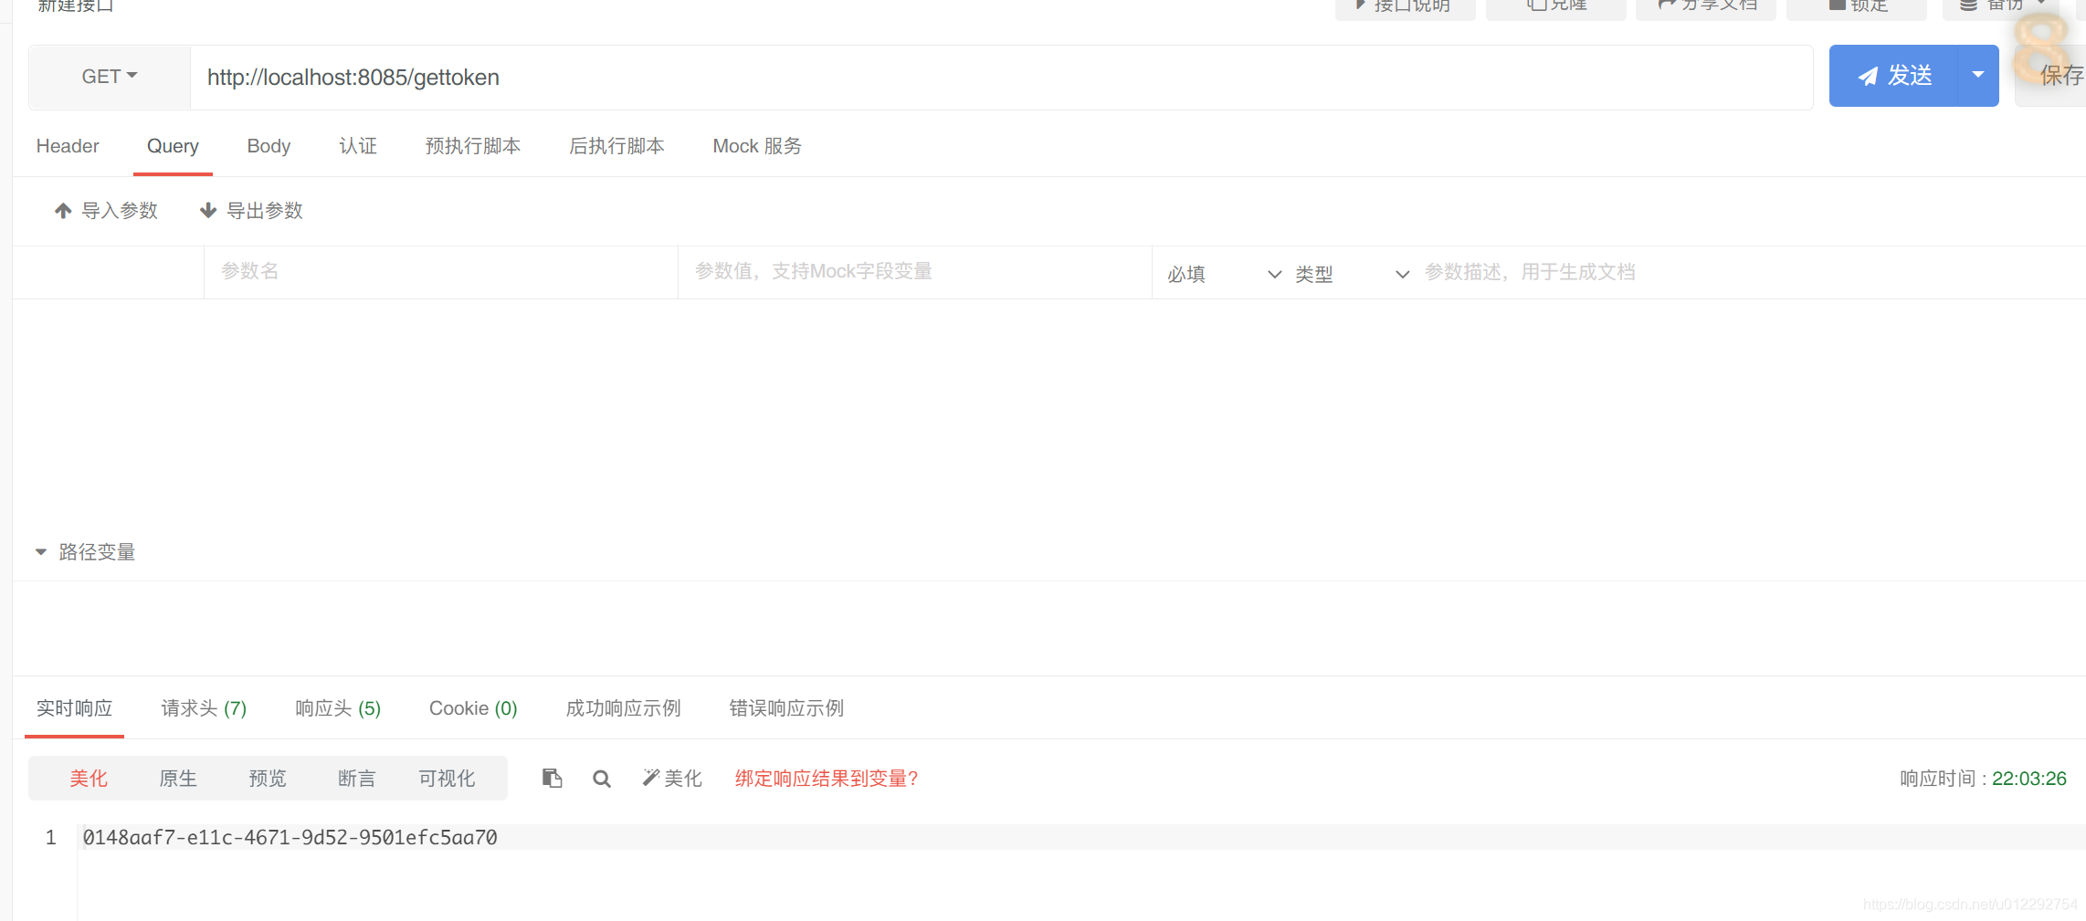Click the request URL input field

coord(639,77)
